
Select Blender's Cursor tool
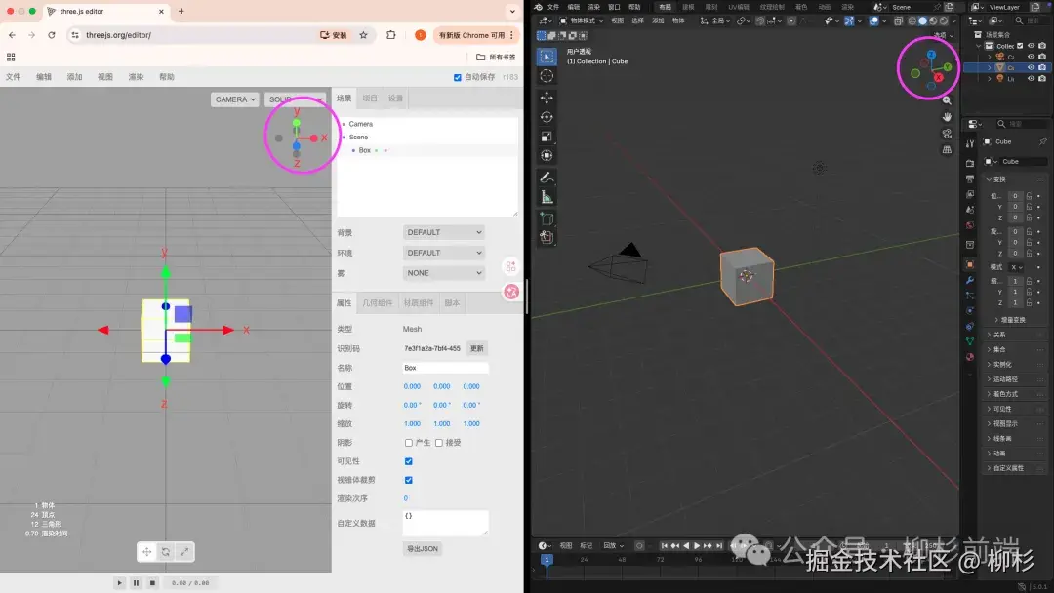tap(547, 76)
